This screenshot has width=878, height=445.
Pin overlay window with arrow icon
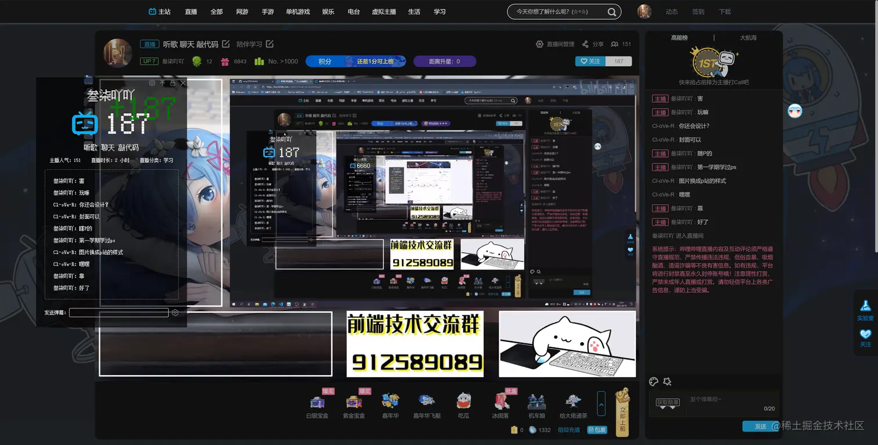tap(163, 83)
